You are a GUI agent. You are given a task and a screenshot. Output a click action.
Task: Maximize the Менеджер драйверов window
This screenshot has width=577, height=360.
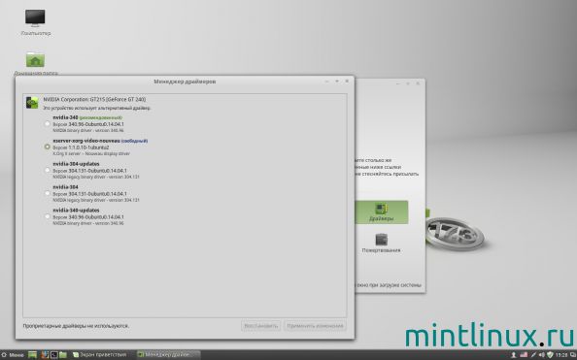pos(337,82)
